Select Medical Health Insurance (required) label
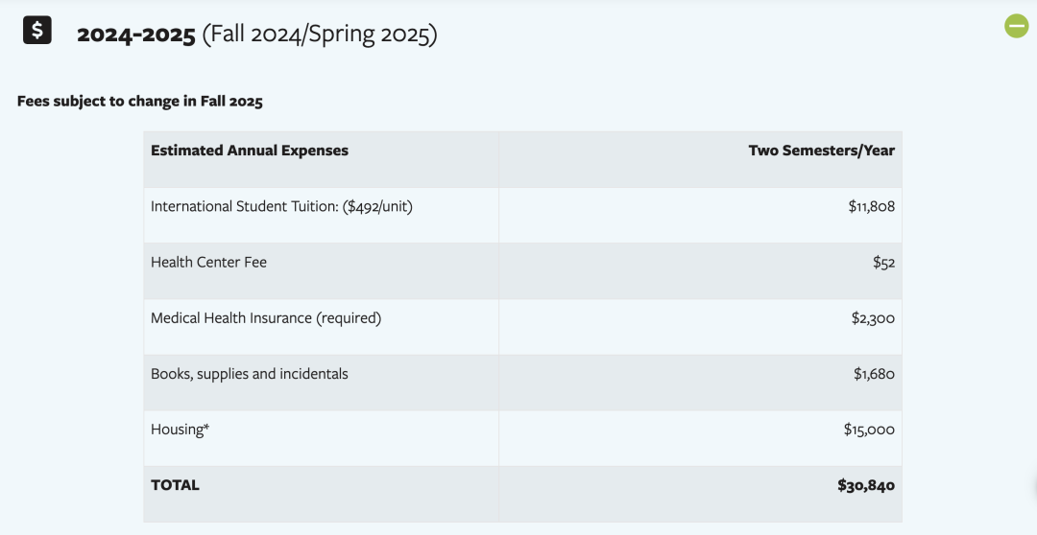This screenshot has height=535, width=1037. [x=266, y=318]
